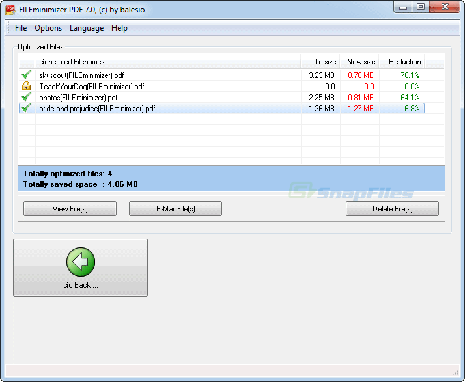The height and width of the screenshot is (382, 465).
Task: Click the 0.0% reduction value for TeachYourDog
Action: tap(412, 87)
